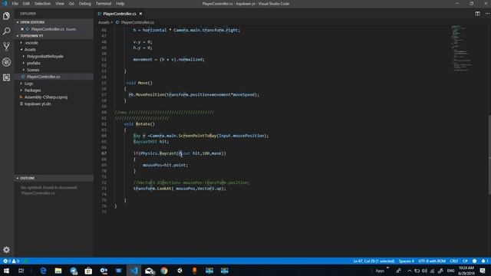The height and width of the screenshot is (276, 491).
Task: Click the Split Editor icon
Action: (x=477, y=14)
